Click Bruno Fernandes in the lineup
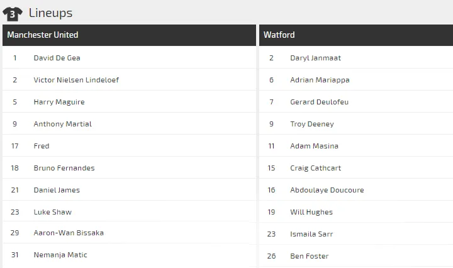Screen dimensions: 453x268 [x=64, y=168]
